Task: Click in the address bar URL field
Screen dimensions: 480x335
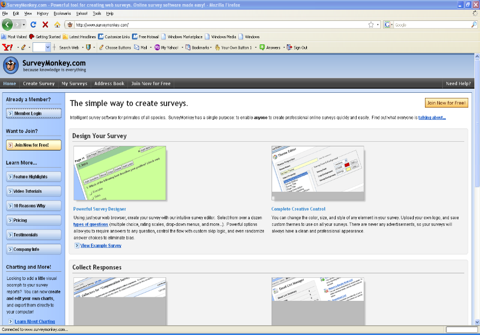Action: click(x=219, y=24)
